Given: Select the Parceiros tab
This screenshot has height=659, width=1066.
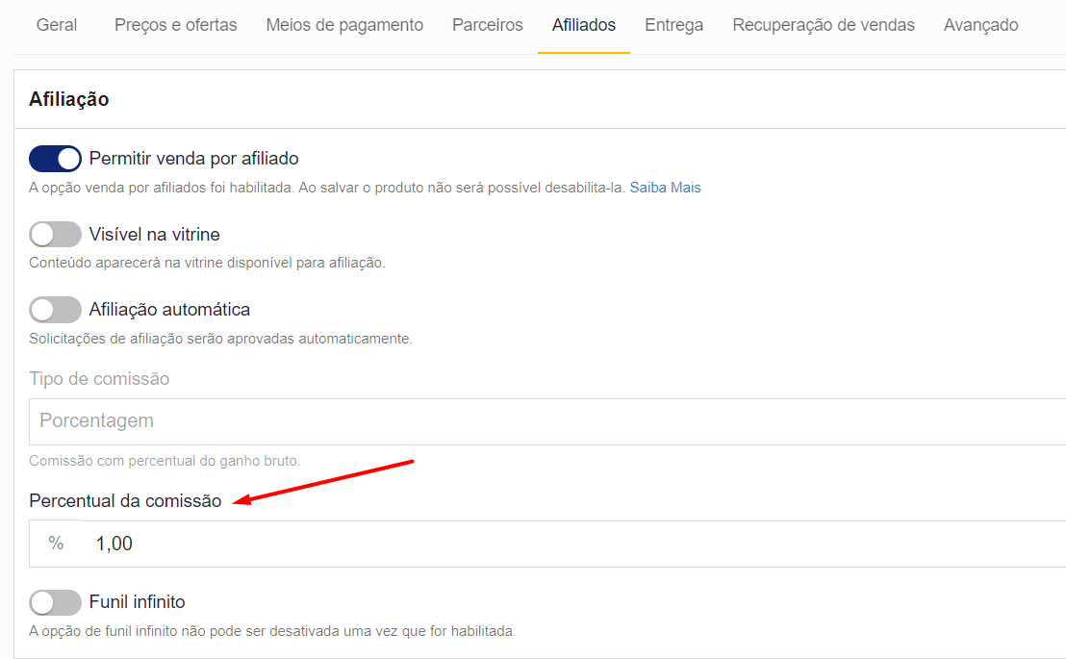Looking at the screenshot, I should 488,25.
